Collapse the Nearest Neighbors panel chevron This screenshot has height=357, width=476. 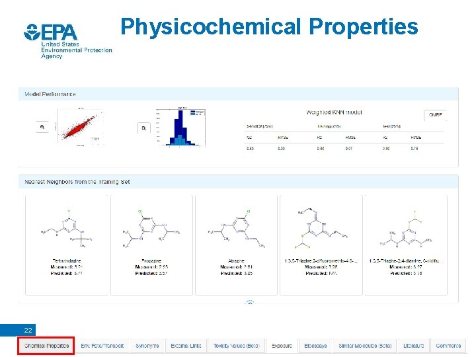pos(249,302)
